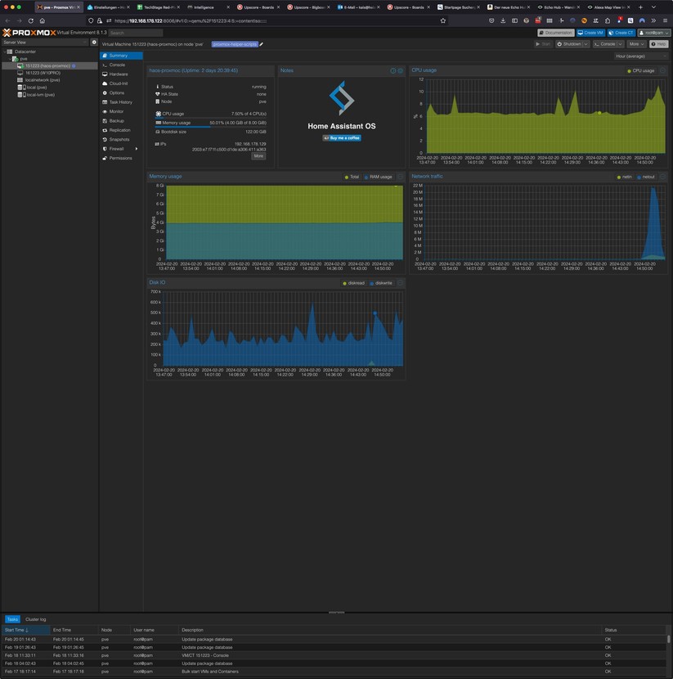Collapse the Datacenter tree node

point(6,52)
